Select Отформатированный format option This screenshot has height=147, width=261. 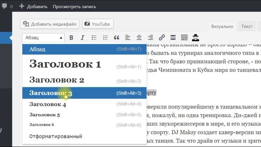coord(84,136)
